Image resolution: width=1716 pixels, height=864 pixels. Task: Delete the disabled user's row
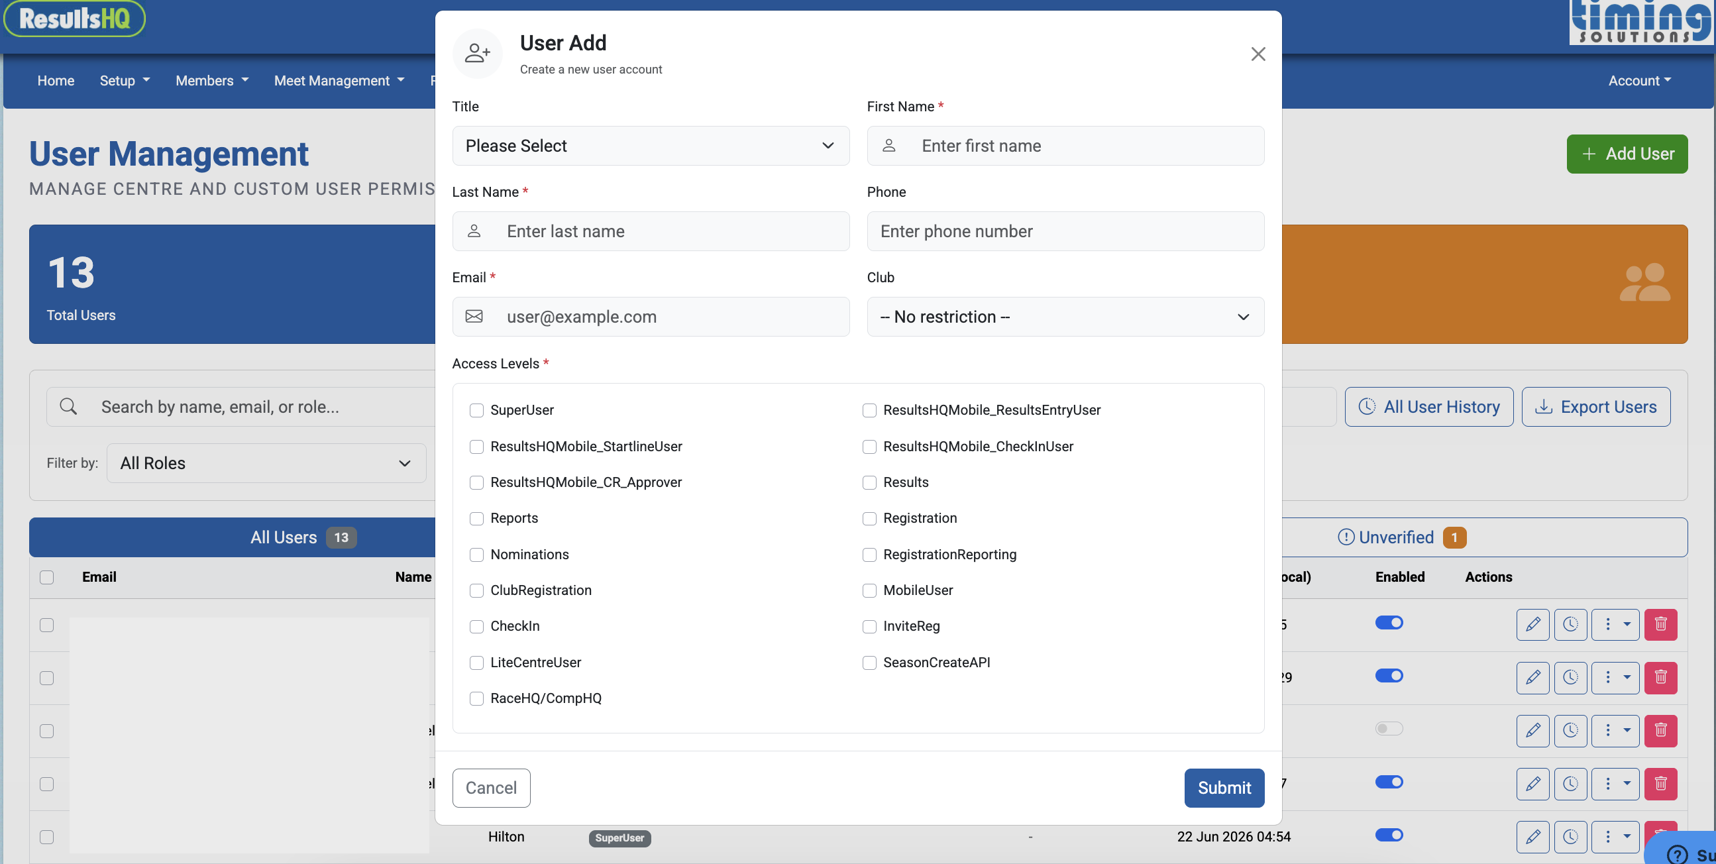point(1661,731)
